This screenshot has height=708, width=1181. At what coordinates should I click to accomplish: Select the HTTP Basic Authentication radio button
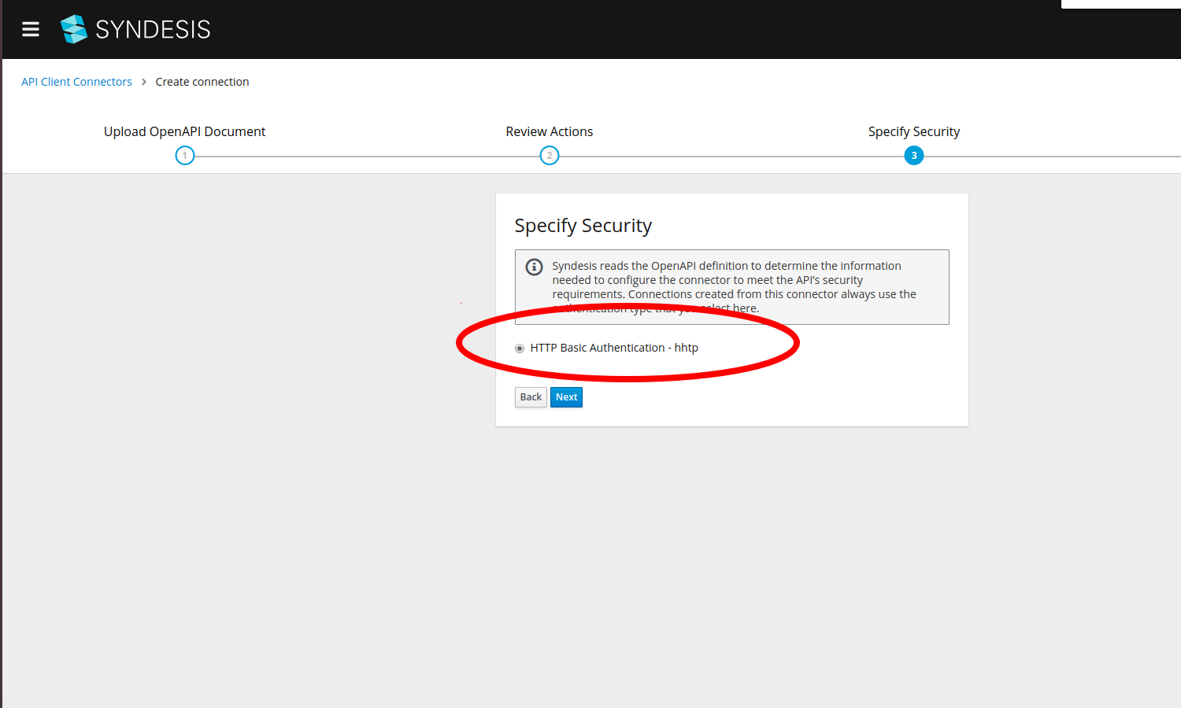click(x=520, y=348)
